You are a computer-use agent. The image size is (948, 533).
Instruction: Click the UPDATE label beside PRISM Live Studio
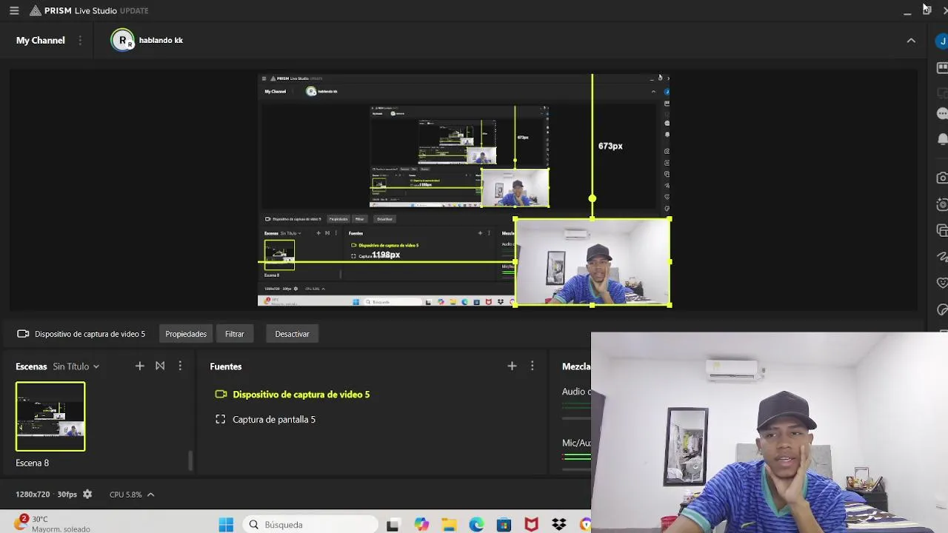[x=134, y=11]
